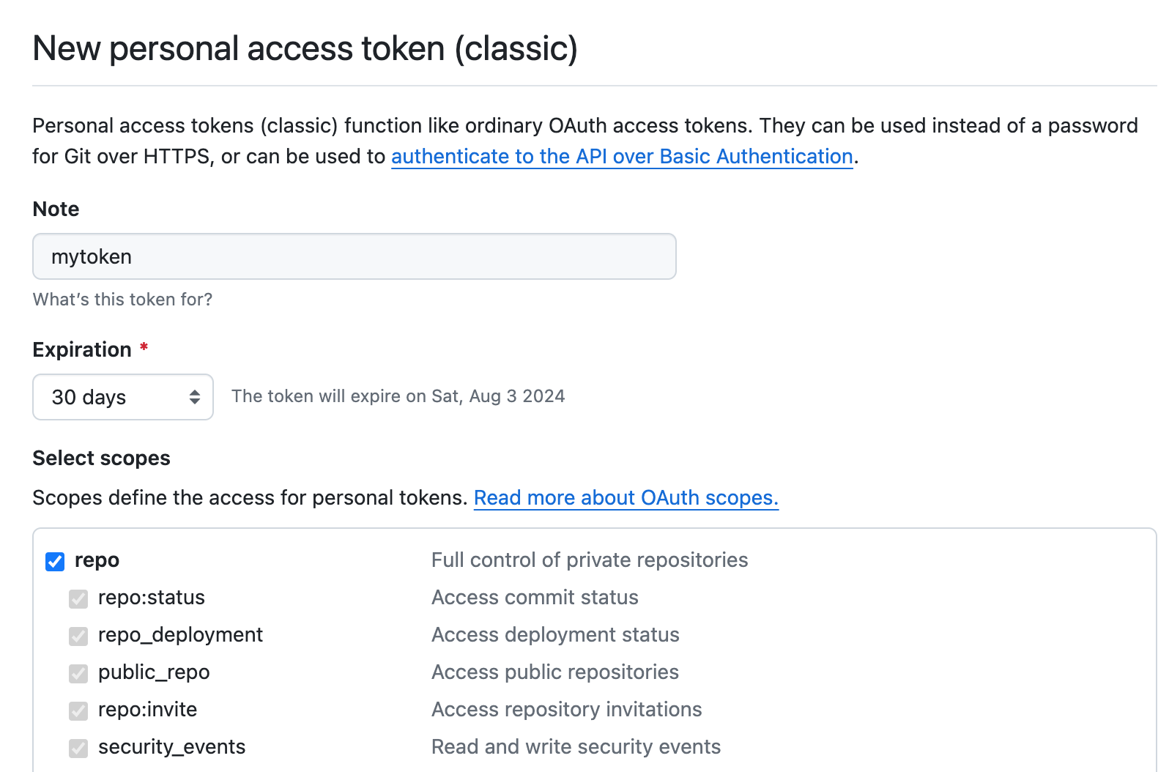Toggle the repo_deployment checkbox
Image resolution: width=1169 pixels, height=772 pixels.
78,636
